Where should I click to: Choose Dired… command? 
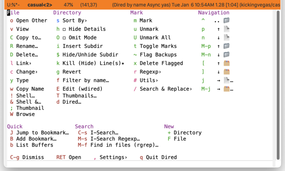click(72, 102)
